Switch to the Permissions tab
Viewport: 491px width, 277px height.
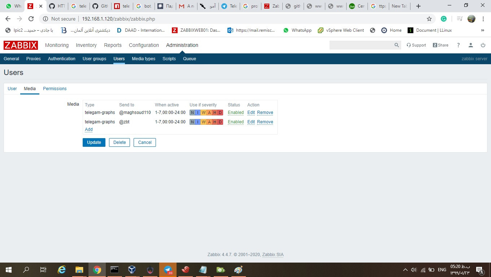tap(55, 89)
